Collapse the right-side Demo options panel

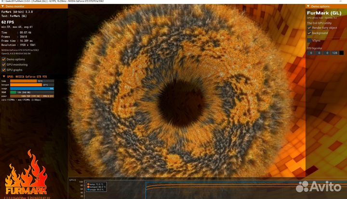(308, 6)
